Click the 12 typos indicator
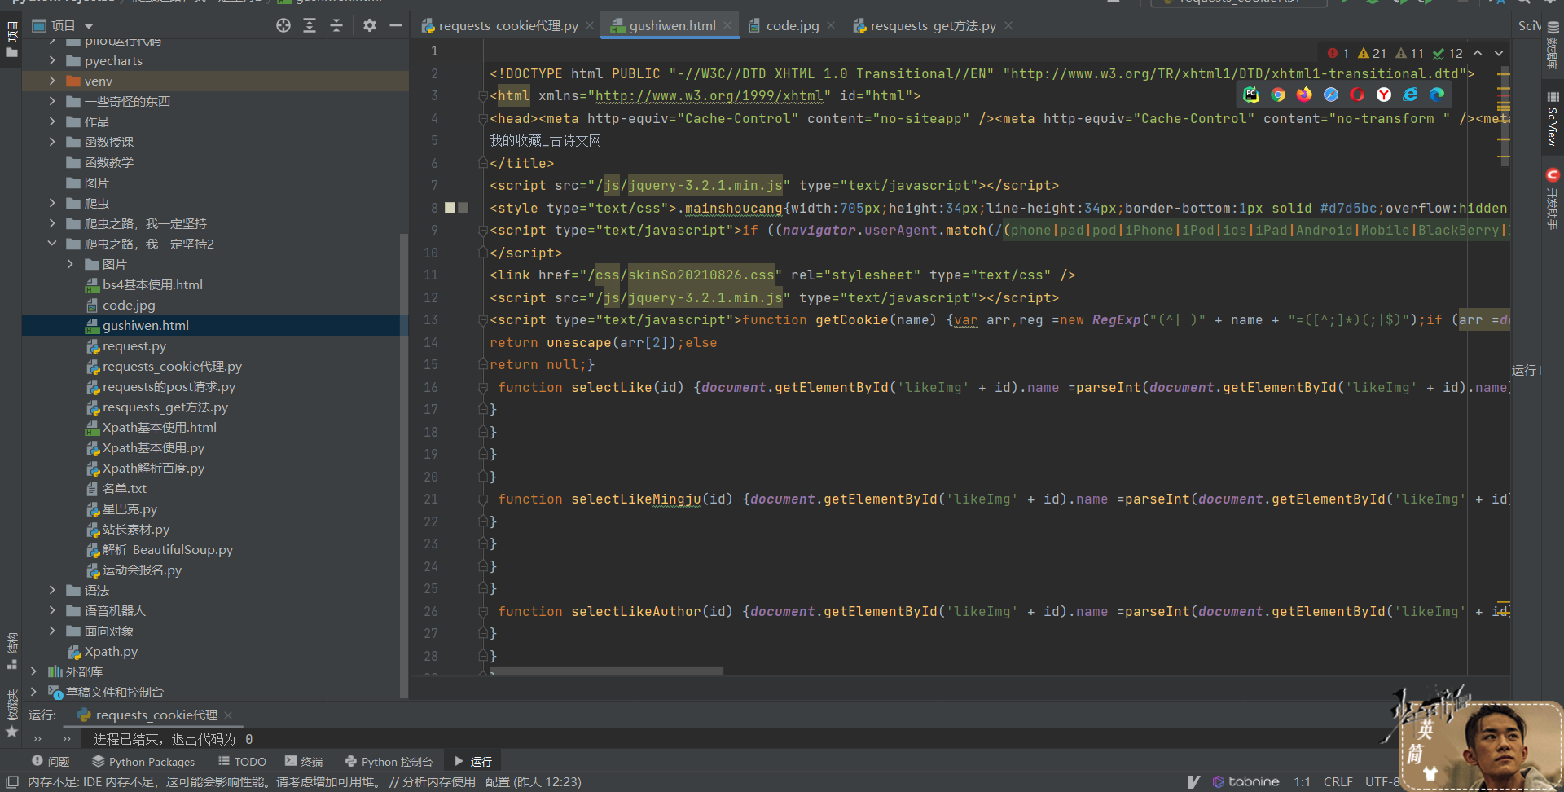1564x792 pixels. tap(1448, 53)
